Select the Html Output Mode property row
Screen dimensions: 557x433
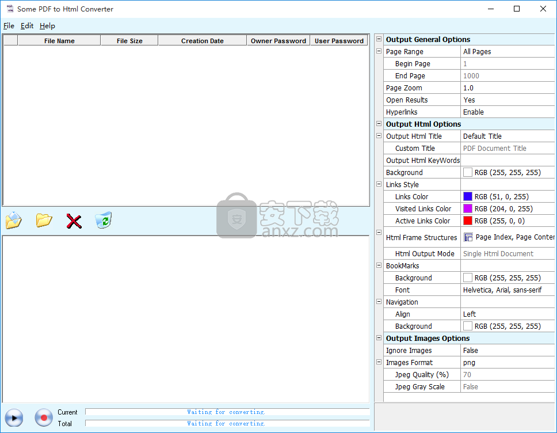(469, 253)
